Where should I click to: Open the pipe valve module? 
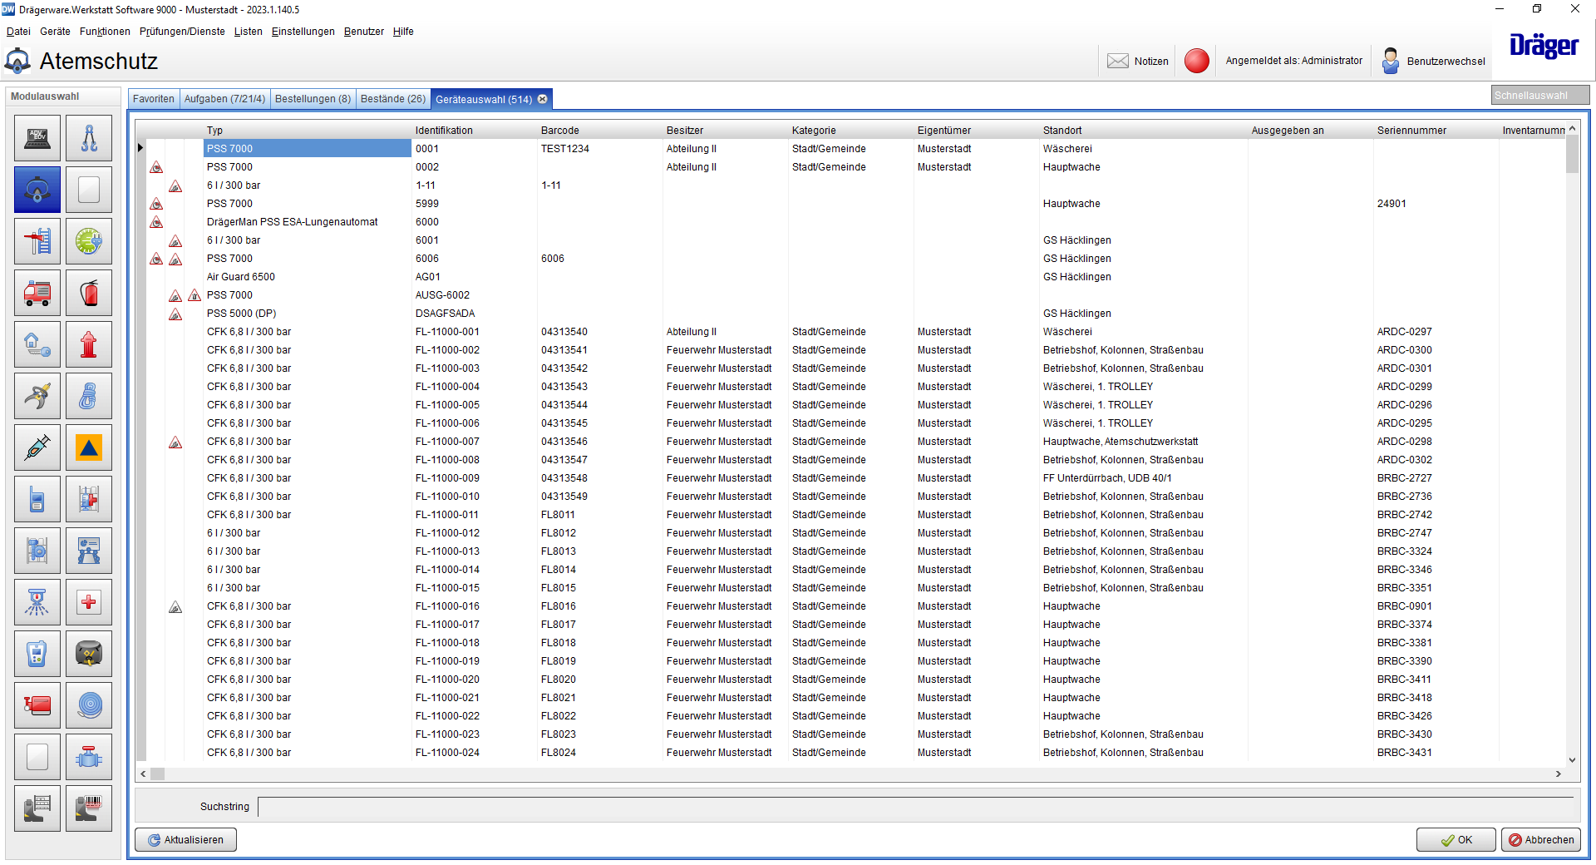tap(89, 757)
